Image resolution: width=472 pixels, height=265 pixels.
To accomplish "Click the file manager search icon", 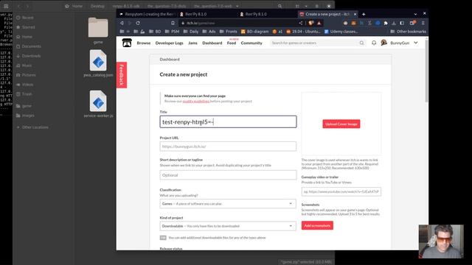I will click(280, 6).
